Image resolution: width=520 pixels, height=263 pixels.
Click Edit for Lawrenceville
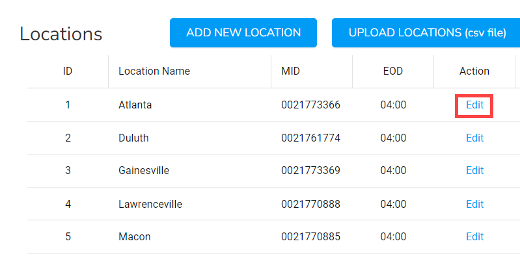click(474, 204)
